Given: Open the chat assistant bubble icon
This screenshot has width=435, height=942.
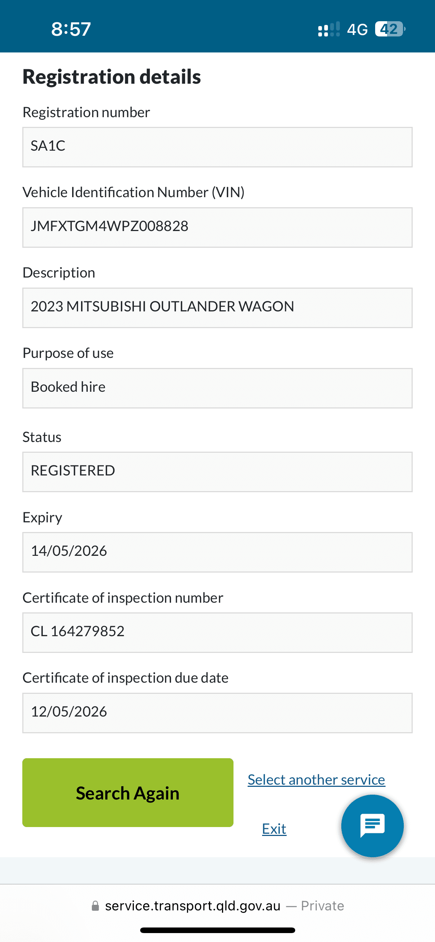Looking at the screenshot, I should 372,826.
